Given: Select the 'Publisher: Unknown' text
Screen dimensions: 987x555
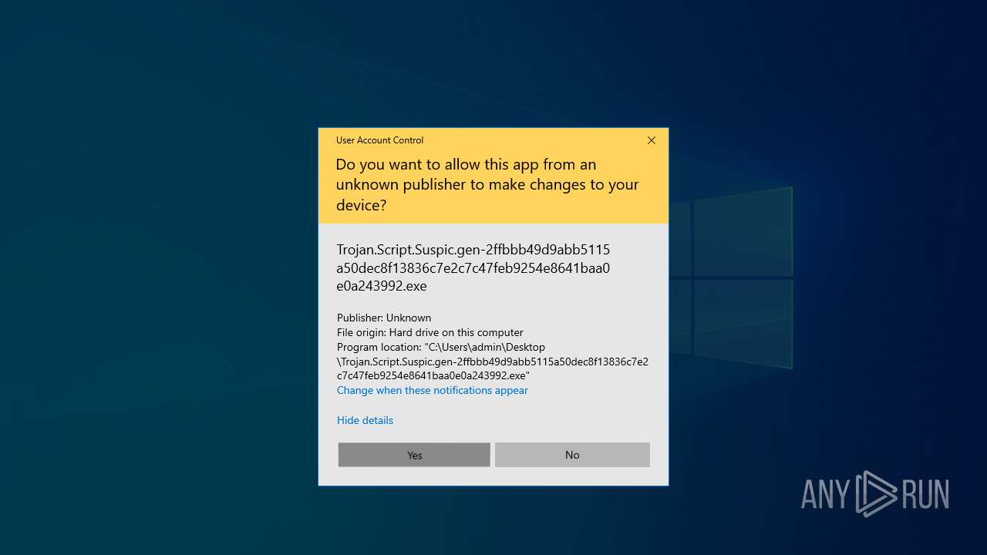Looking at the screenshot, I should tap(384, 318).
